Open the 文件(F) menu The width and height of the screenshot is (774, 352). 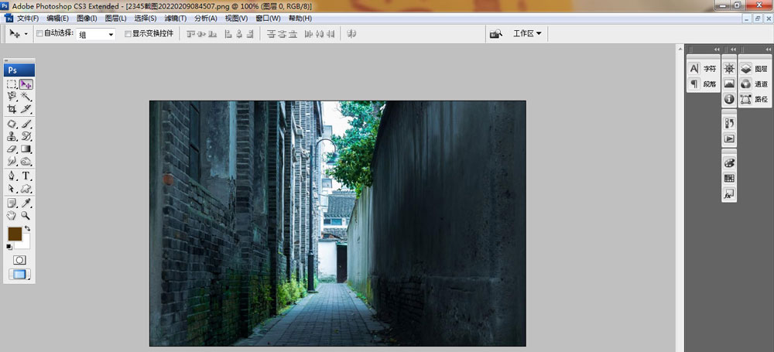[28, 19]
